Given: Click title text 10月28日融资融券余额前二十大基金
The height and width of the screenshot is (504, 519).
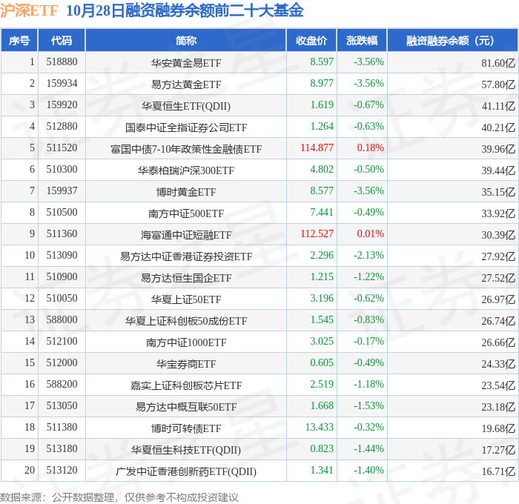Looking at the screenshot, I should [185, 11].
